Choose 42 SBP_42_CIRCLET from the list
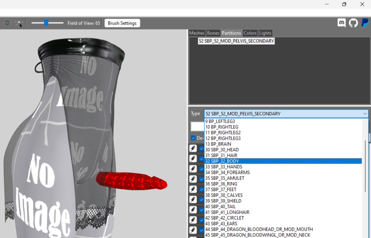The image size is (371, 238). point(283,218)
